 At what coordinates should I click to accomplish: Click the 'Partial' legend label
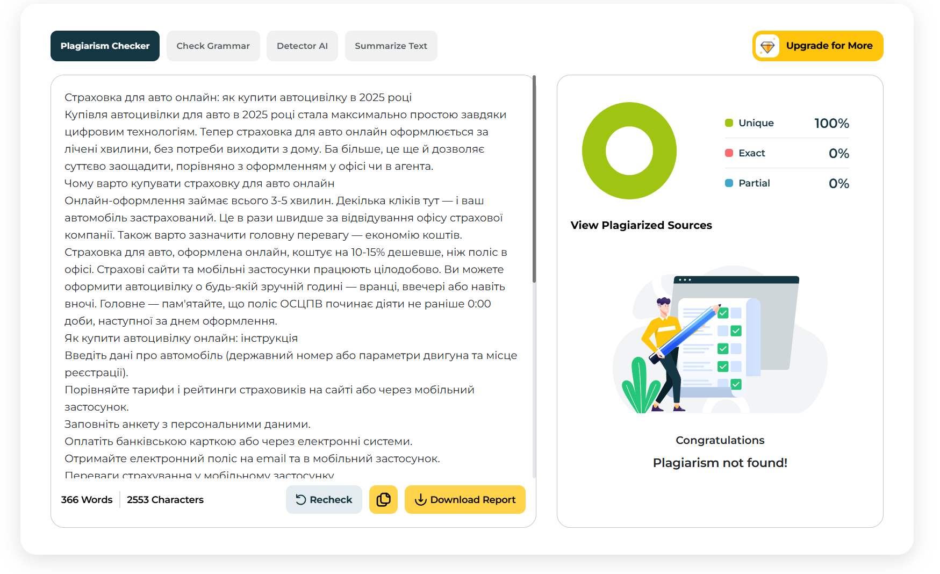[x=754, y=183]
